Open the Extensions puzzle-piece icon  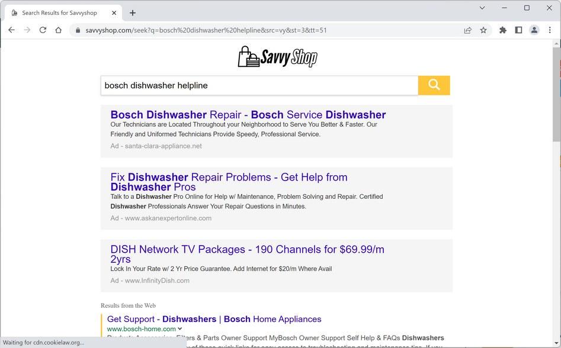point(503,30)
